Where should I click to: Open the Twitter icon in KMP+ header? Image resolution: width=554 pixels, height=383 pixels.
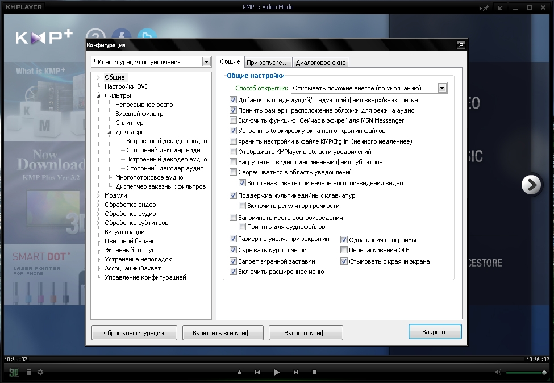[147, 33]
